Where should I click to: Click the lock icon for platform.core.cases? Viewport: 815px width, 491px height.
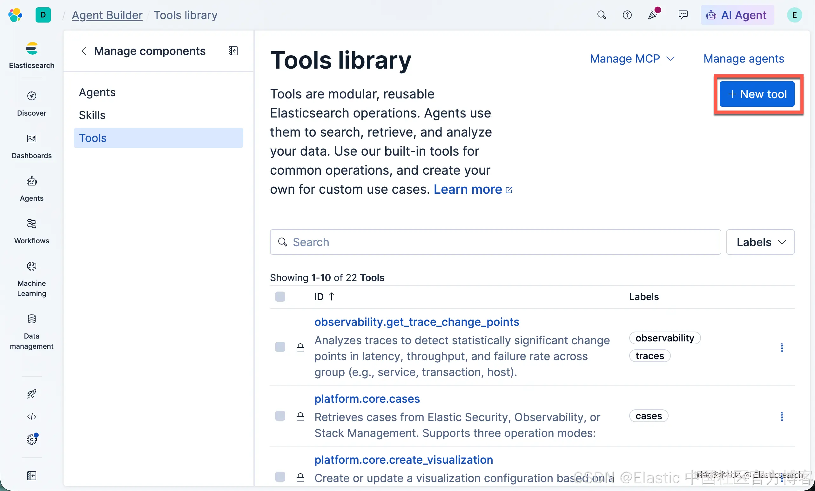click(x=300, y=416)
